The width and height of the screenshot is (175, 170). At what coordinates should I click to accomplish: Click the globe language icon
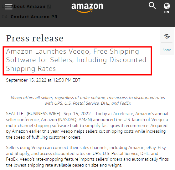click(x=167, y=6)
